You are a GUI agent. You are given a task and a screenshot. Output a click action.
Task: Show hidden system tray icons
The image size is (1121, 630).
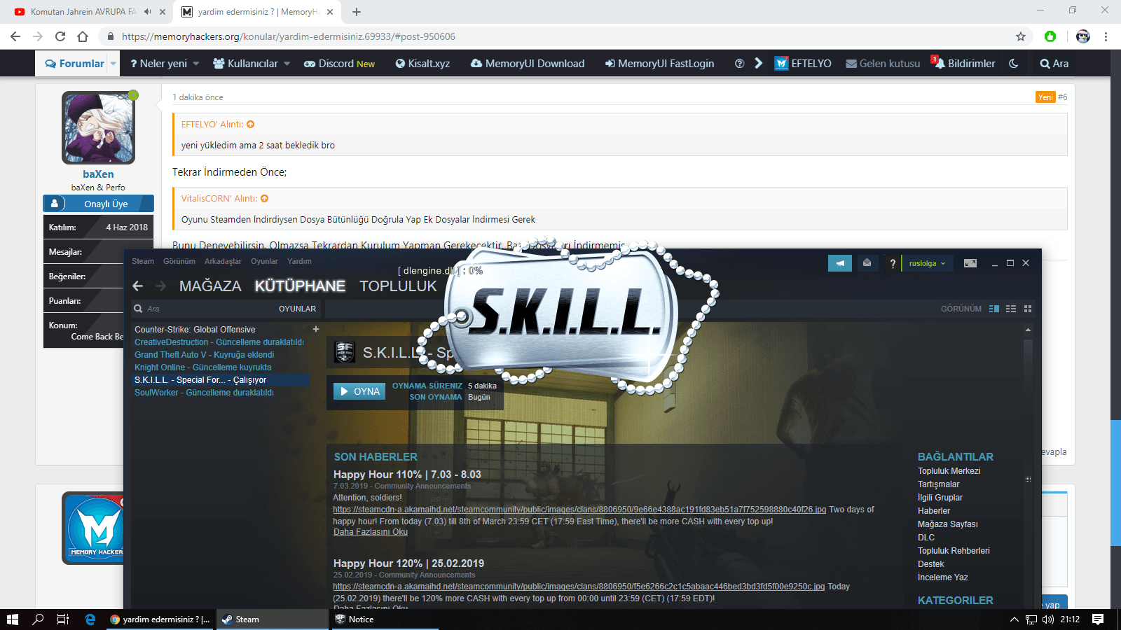point(1014,619)
